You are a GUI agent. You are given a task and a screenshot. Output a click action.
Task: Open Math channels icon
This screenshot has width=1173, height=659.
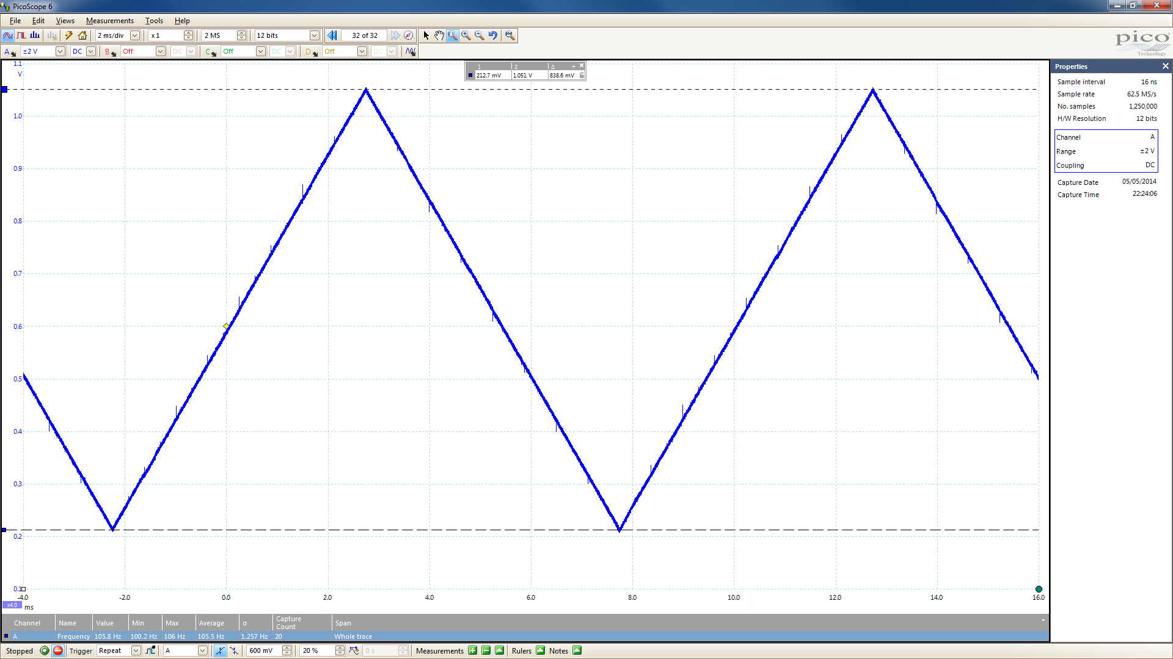(x=411, y=52)
